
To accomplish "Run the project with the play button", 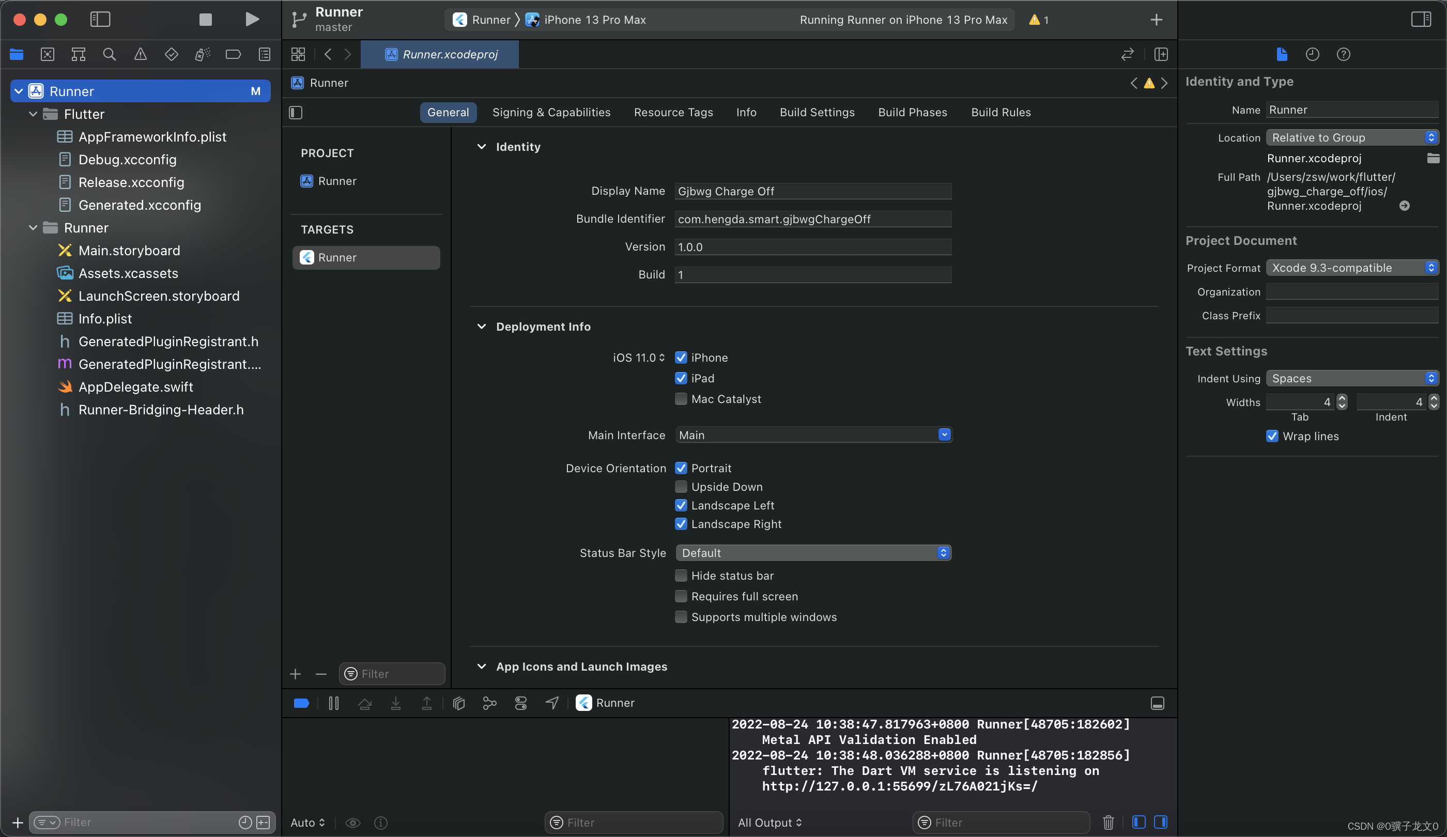I will (252, 20).
